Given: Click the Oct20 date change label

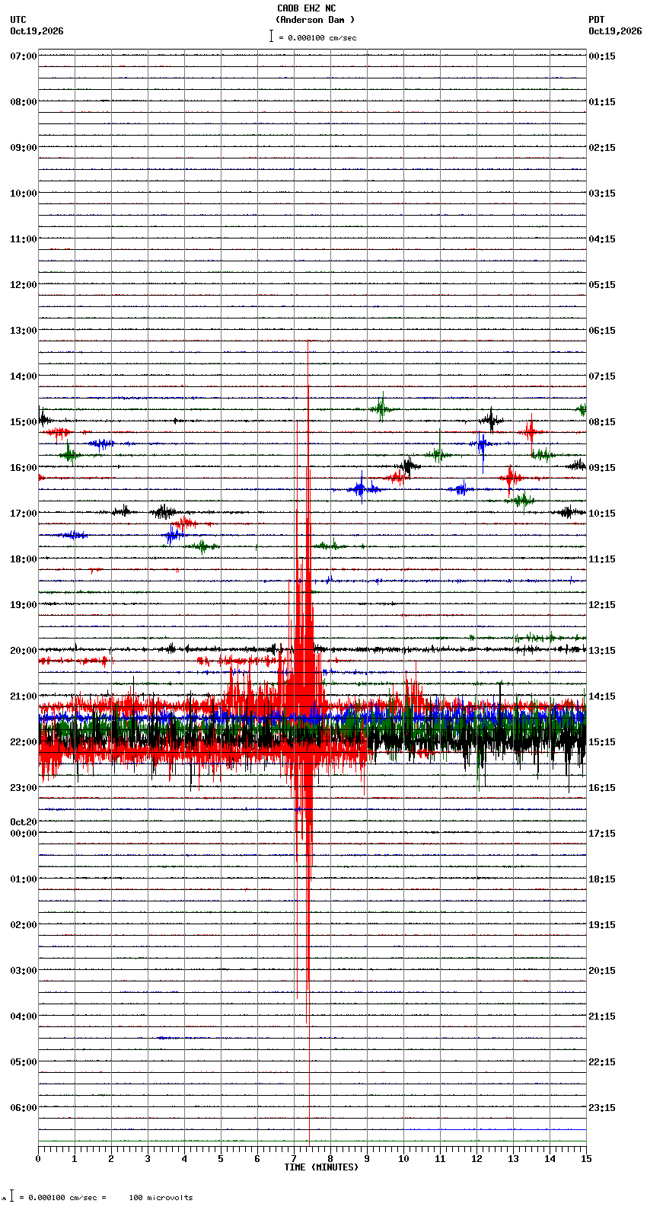Looking at the screenshot, I should (x=24, y=822).
